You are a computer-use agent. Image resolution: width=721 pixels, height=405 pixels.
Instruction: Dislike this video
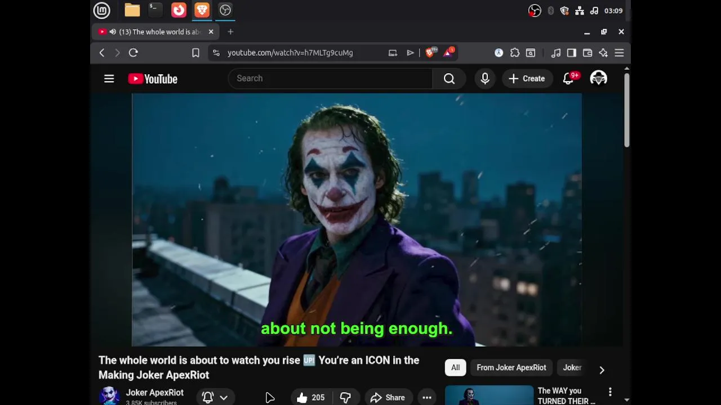coord(345,398)
